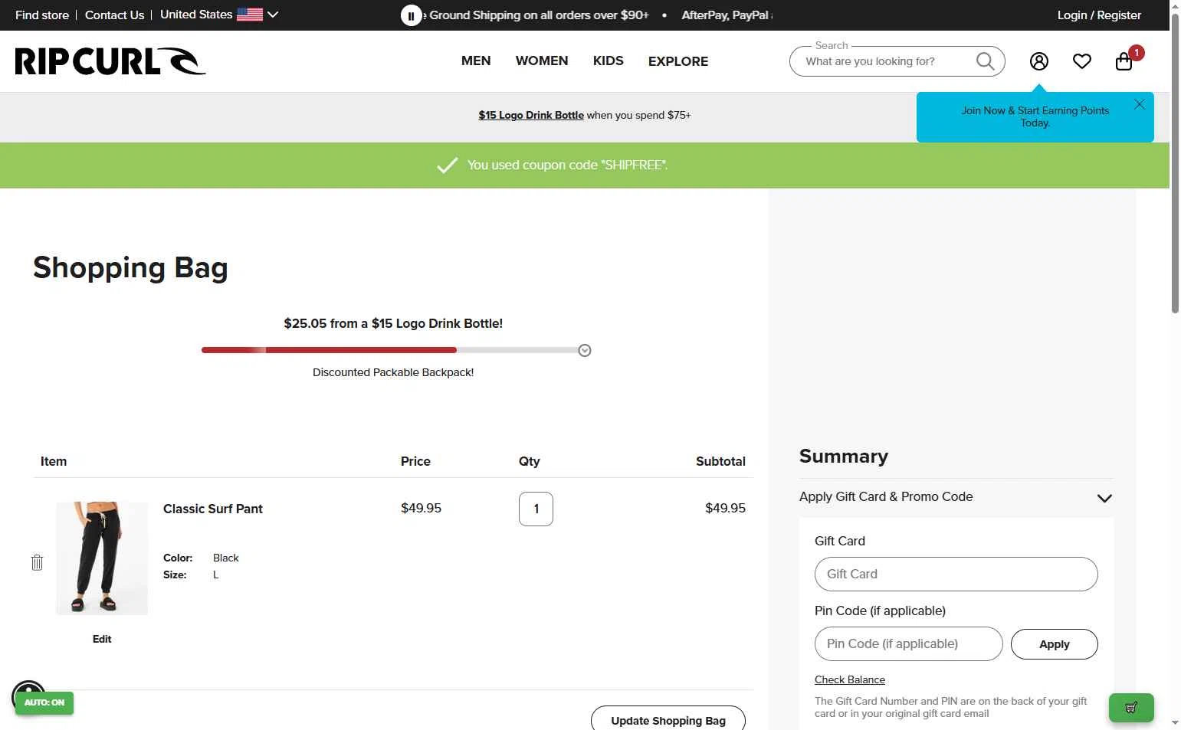Open the KIDS menu
1181x730 pixels.
(609, 61)
